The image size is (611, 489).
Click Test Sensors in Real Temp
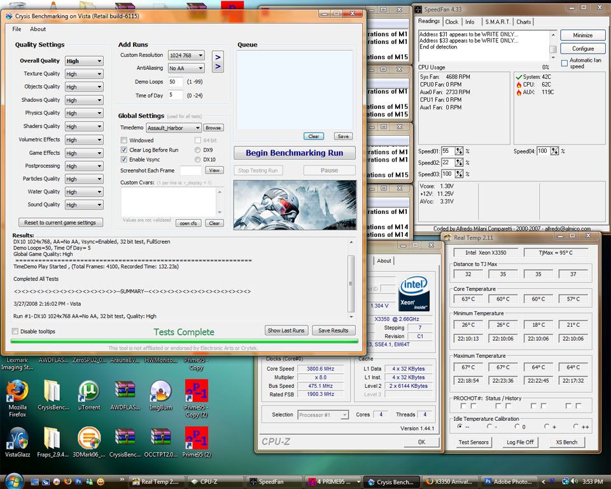(x=473, y=443)
